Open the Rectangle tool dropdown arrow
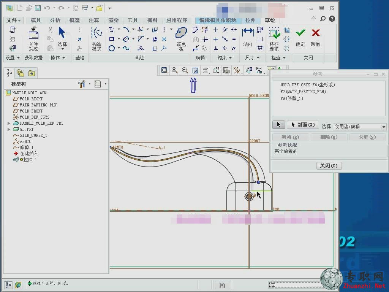Screen dimensions: 389x292 click(119, 39)
